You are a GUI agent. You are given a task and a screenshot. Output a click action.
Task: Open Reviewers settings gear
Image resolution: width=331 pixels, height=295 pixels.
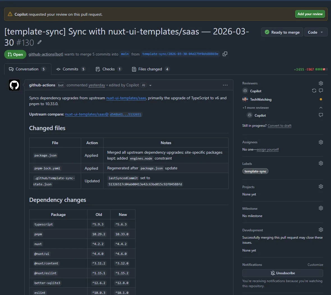coord(321,83)
